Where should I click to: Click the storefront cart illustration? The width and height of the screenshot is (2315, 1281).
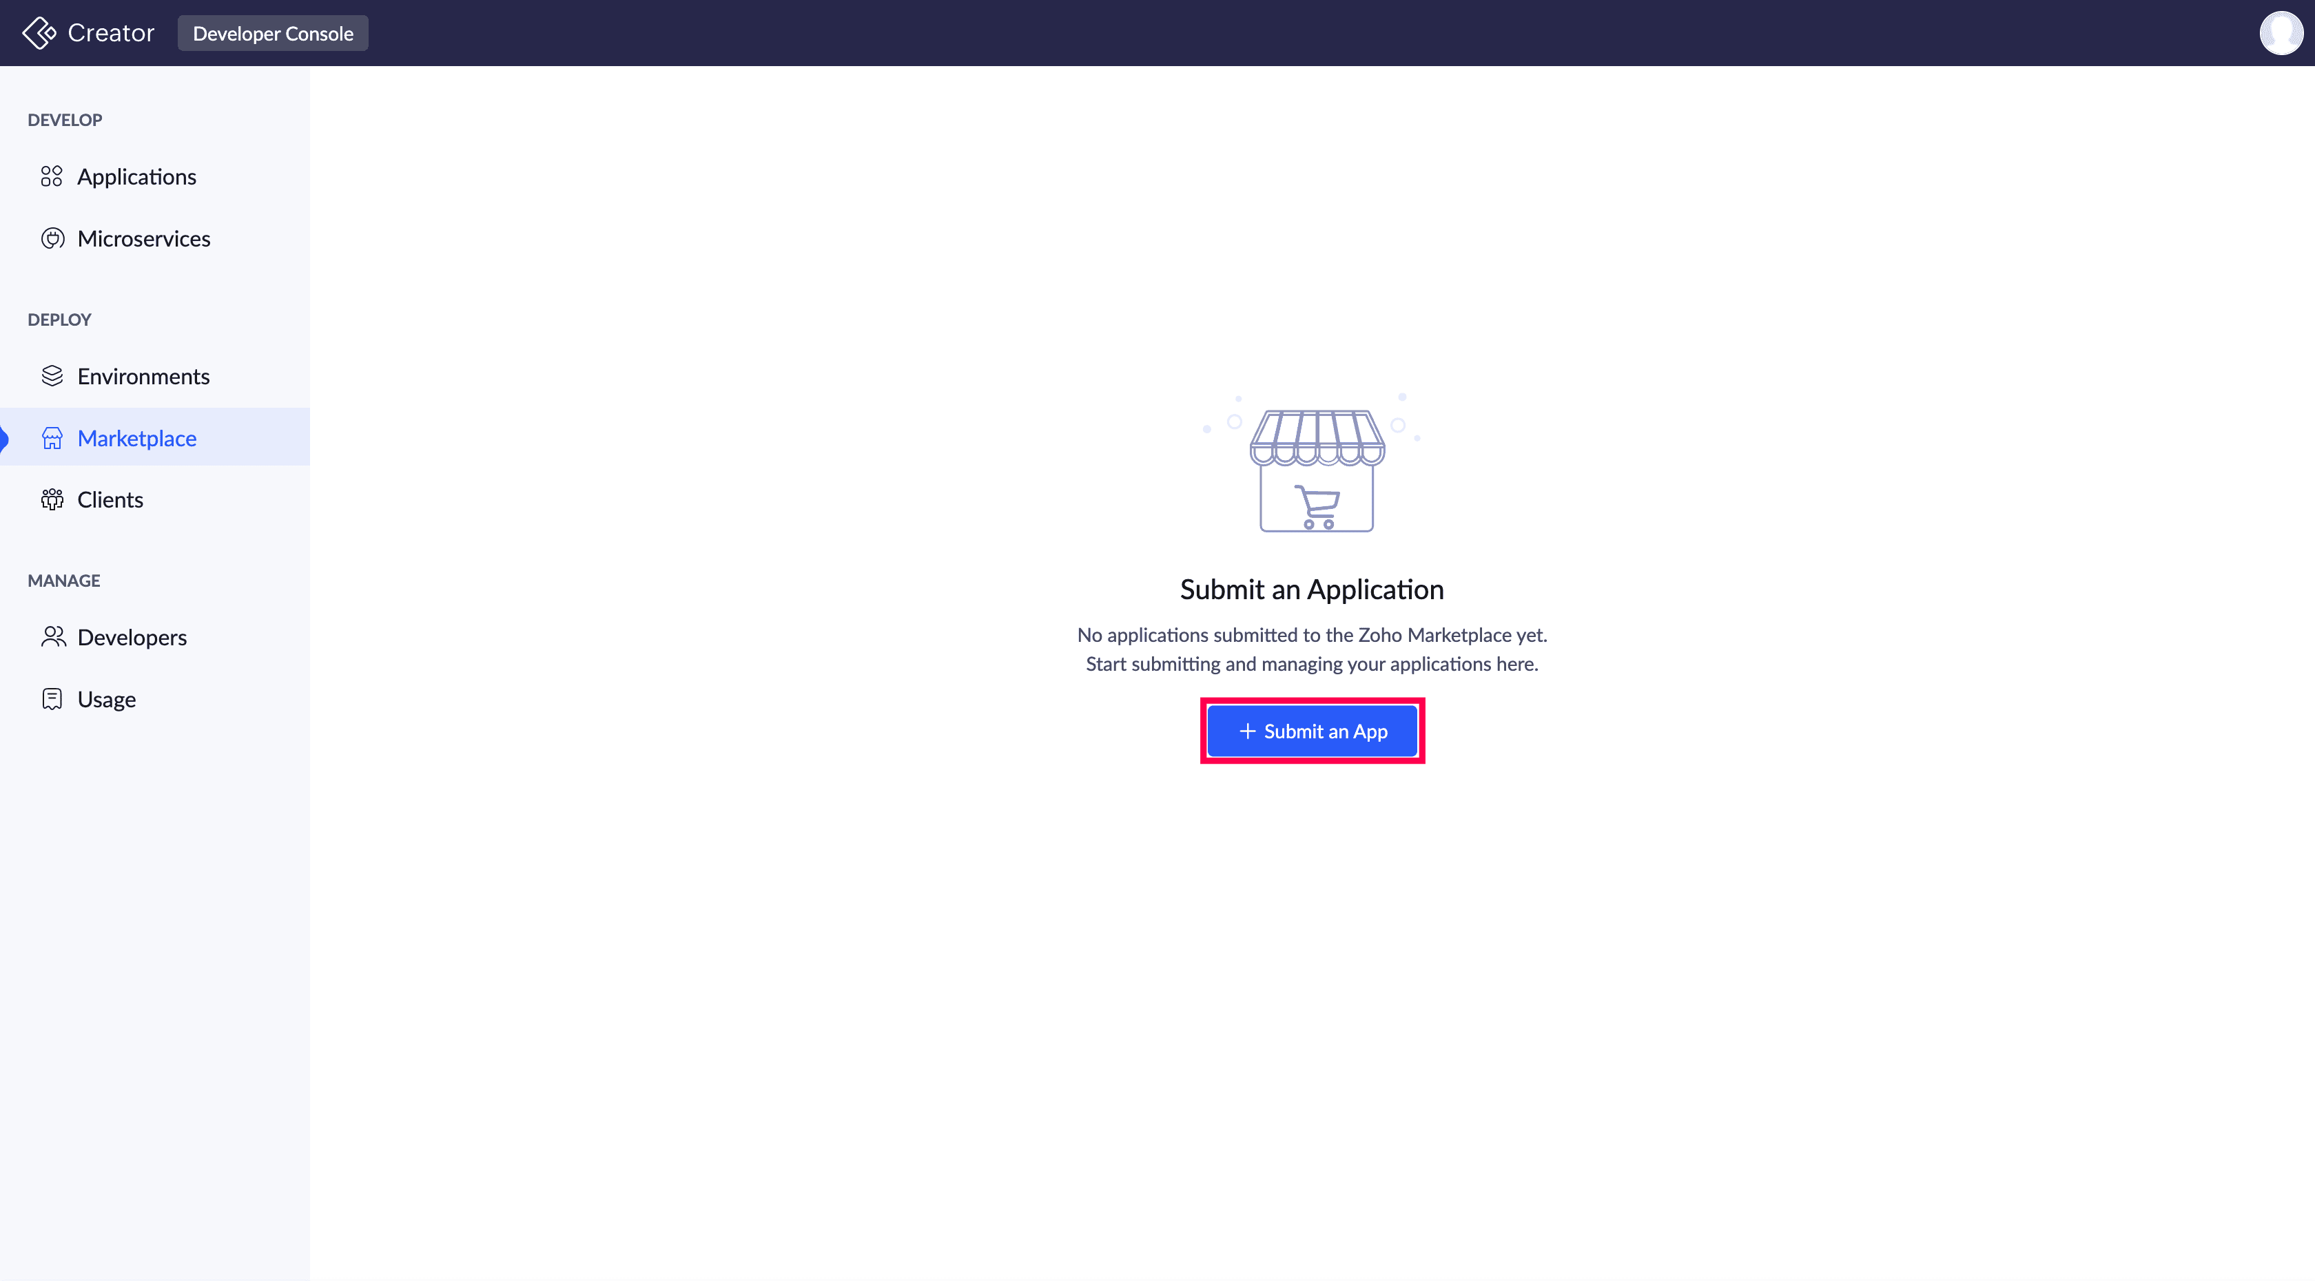pos(1313,463)
